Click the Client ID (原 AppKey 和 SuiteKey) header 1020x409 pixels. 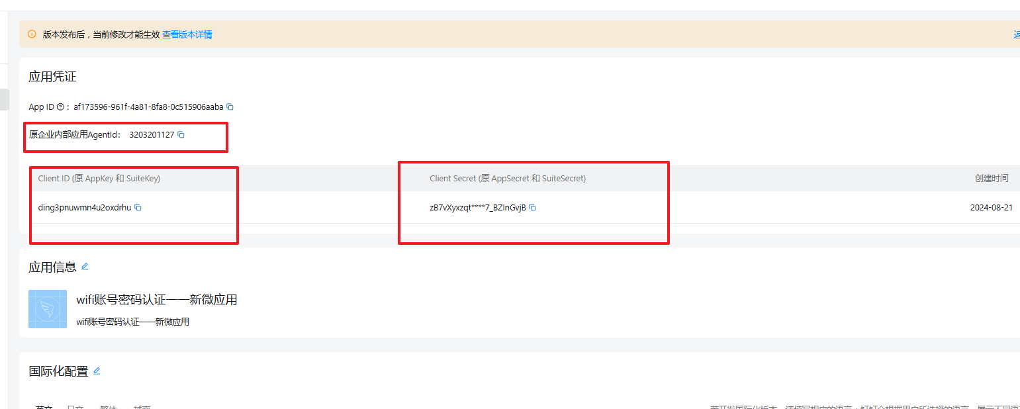99,178
